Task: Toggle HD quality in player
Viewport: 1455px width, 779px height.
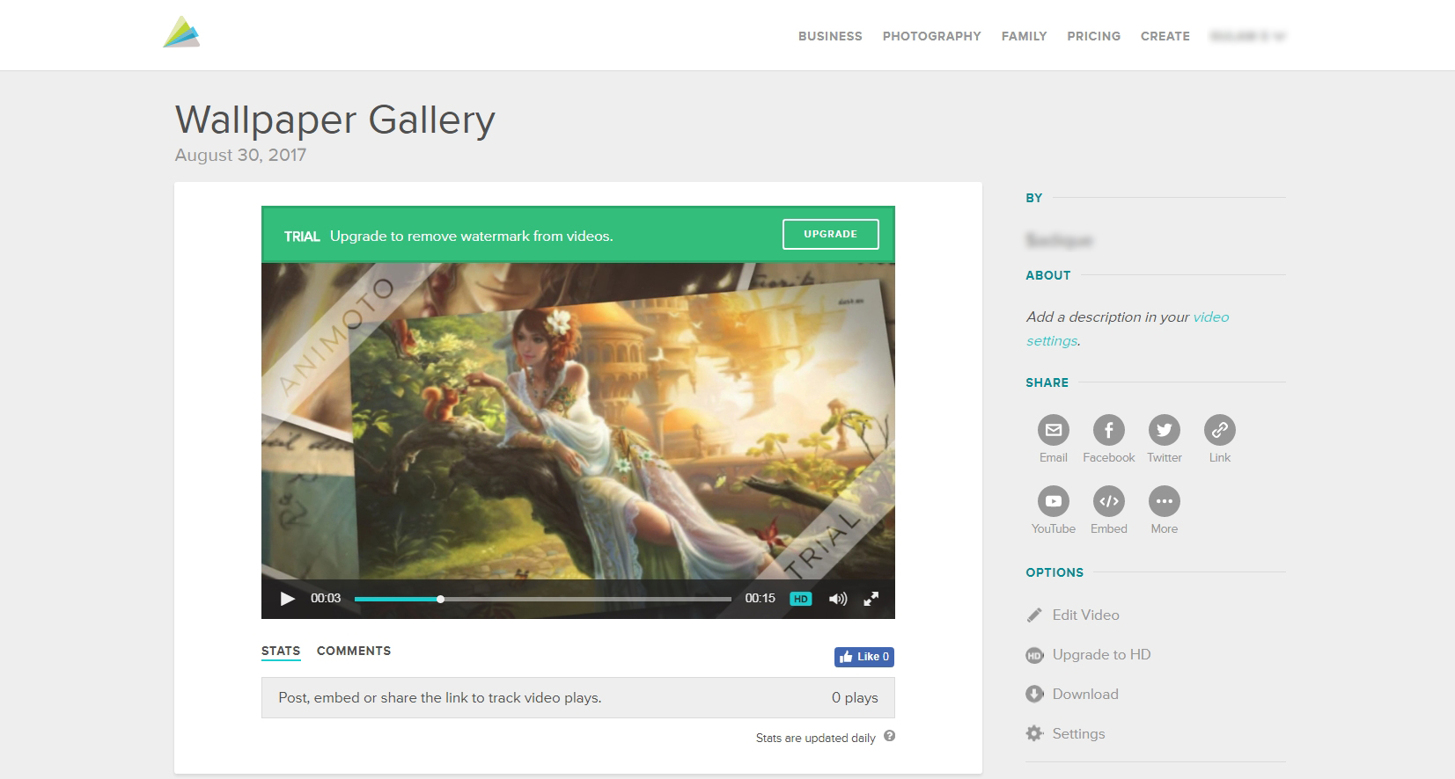Action: [800, 599]
